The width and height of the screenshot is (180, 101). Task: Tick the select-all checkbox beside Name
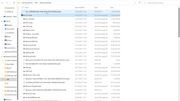[x=23, y=7]
